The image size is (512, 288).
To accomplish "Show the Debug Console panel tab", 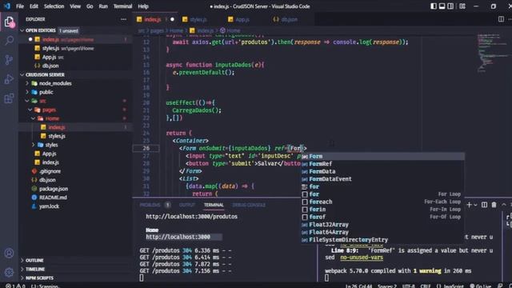I will pos(249,205).
